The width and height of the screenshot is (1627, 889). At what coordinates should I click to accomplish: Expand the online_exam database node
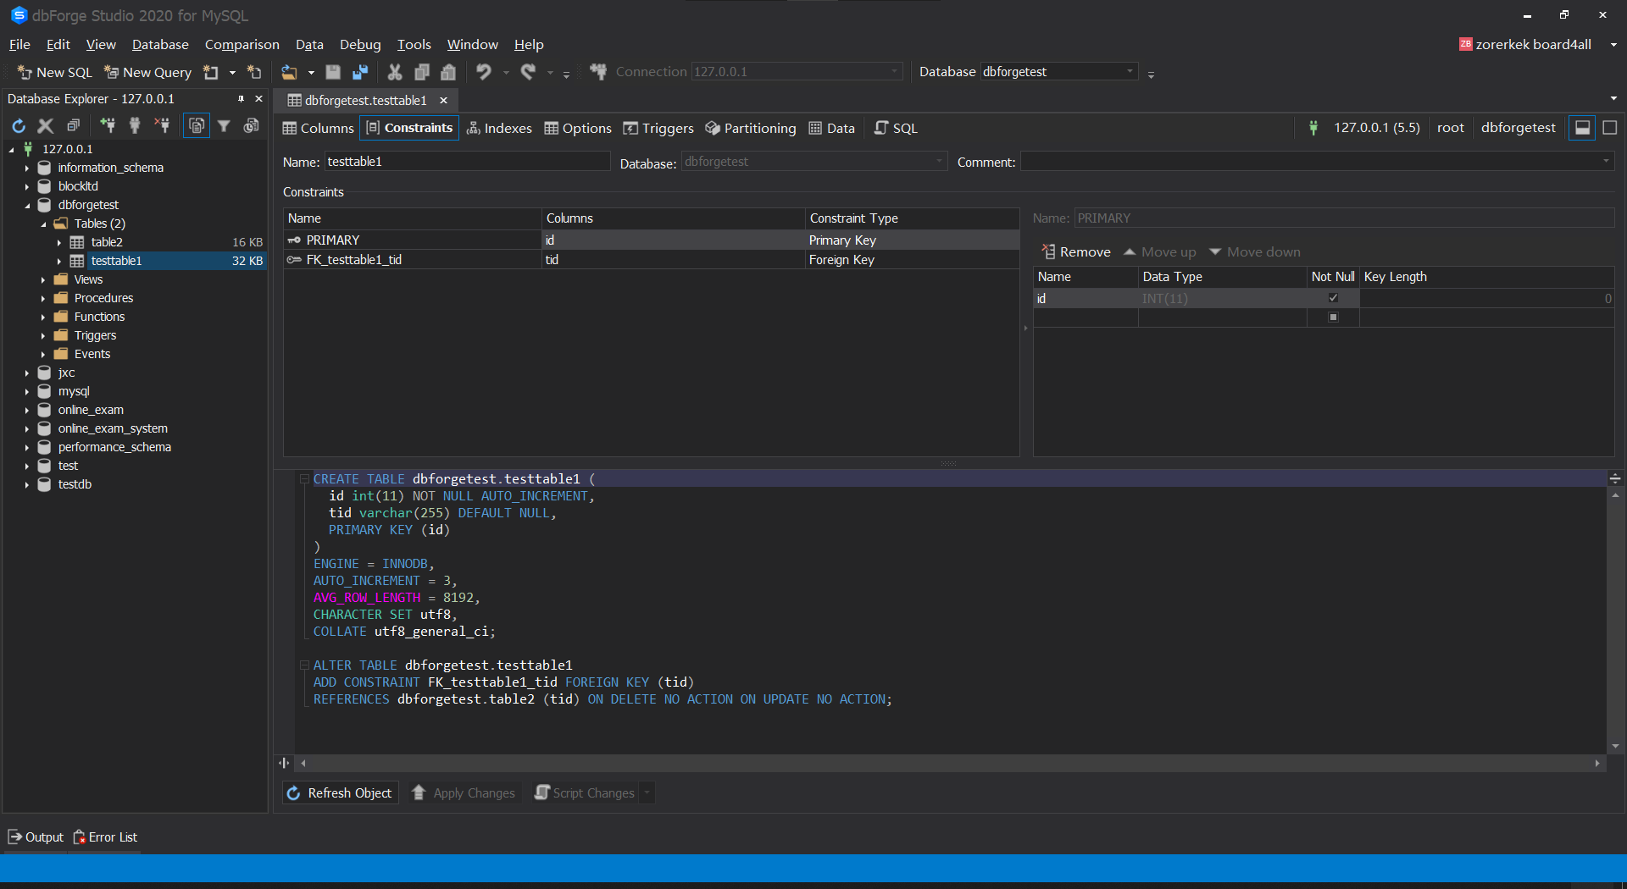[x=27, y=410]
